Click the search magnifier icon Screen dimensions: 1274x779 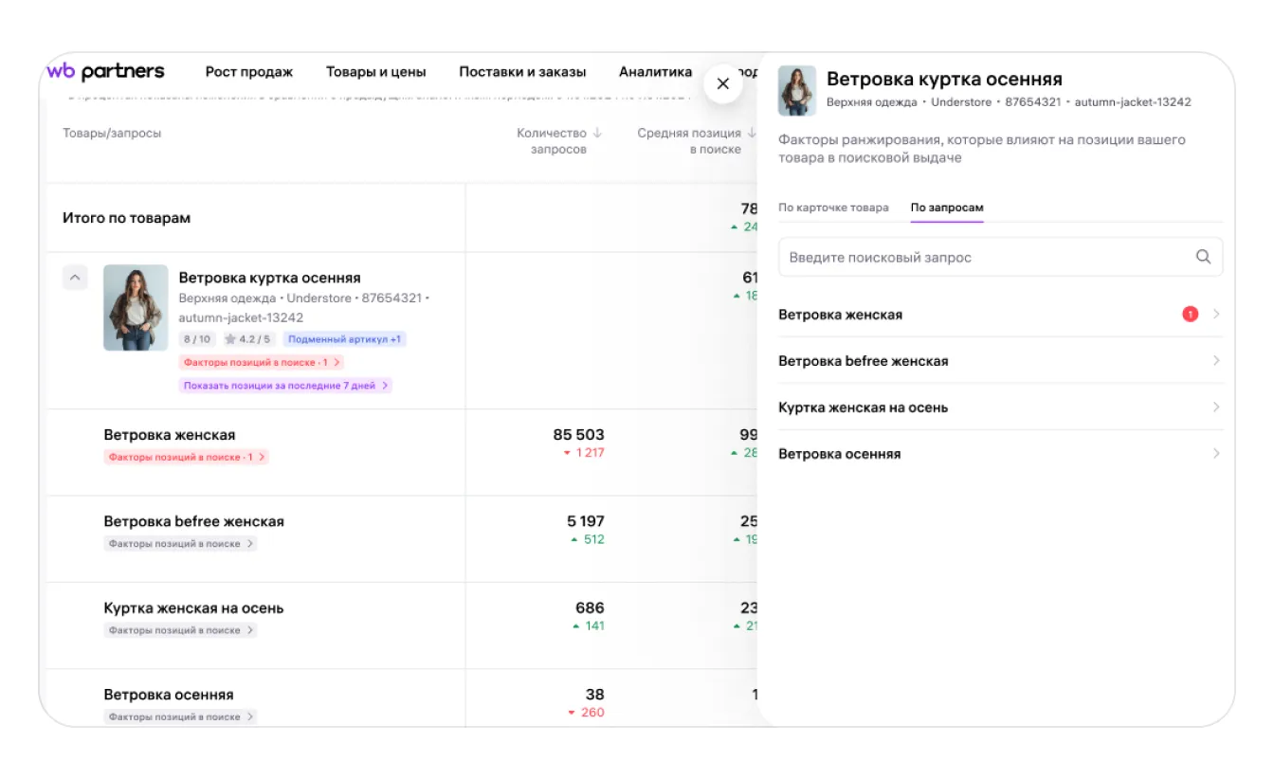pyautogui.click(x=1203, y=257)
